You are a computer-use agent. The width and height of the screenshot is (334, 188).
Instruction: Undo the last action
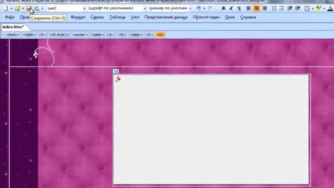[199, 8]
